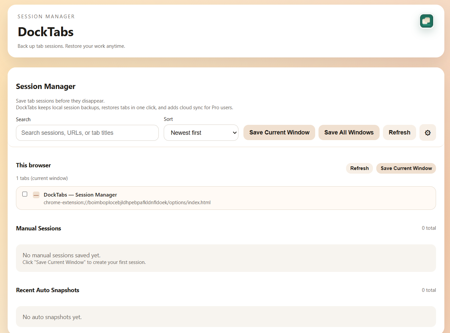Click the chrome-extension options URL
Image resolution: width=450 pixels, height=333 pixels.
point(127,202)
